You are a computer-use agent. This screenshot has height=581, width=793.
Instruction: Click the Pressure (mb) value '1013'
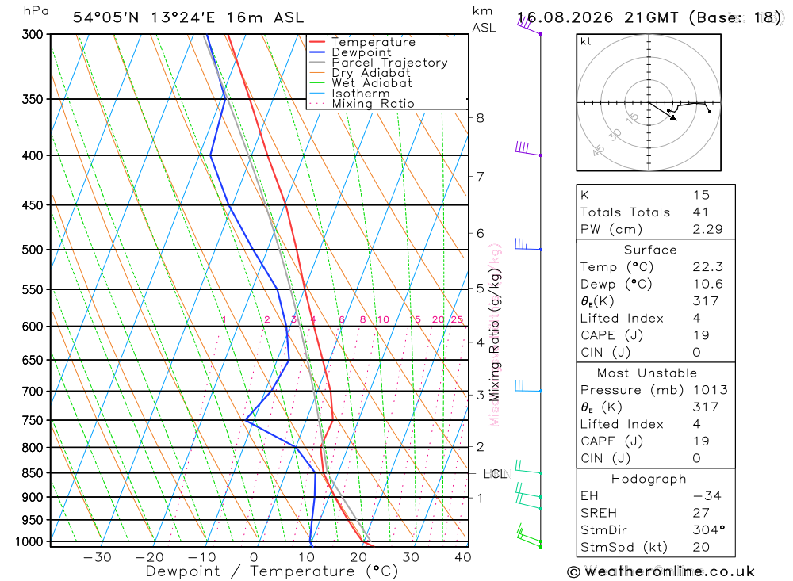coord(710,390)
